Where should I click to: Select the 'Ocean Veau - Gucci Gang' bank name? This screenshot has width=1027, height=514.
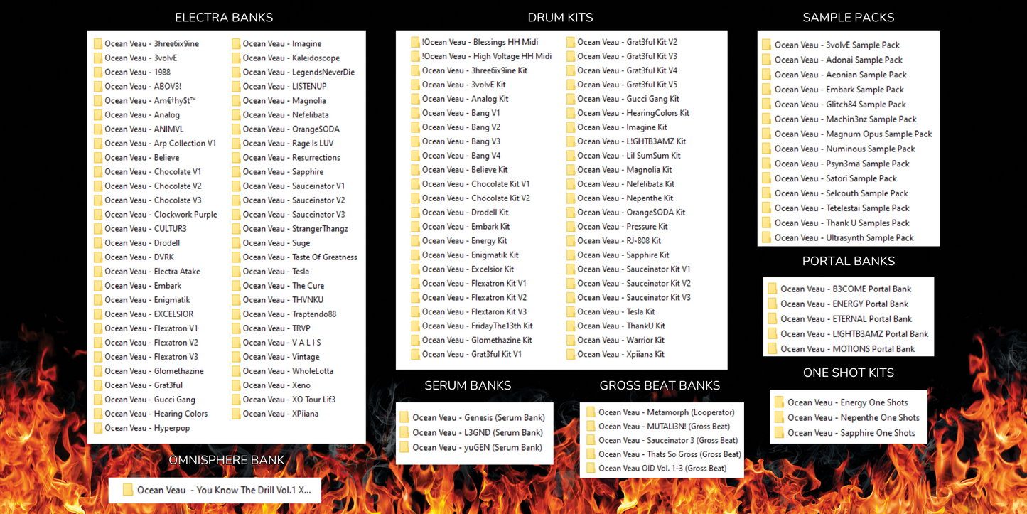(x=150, y=400)
